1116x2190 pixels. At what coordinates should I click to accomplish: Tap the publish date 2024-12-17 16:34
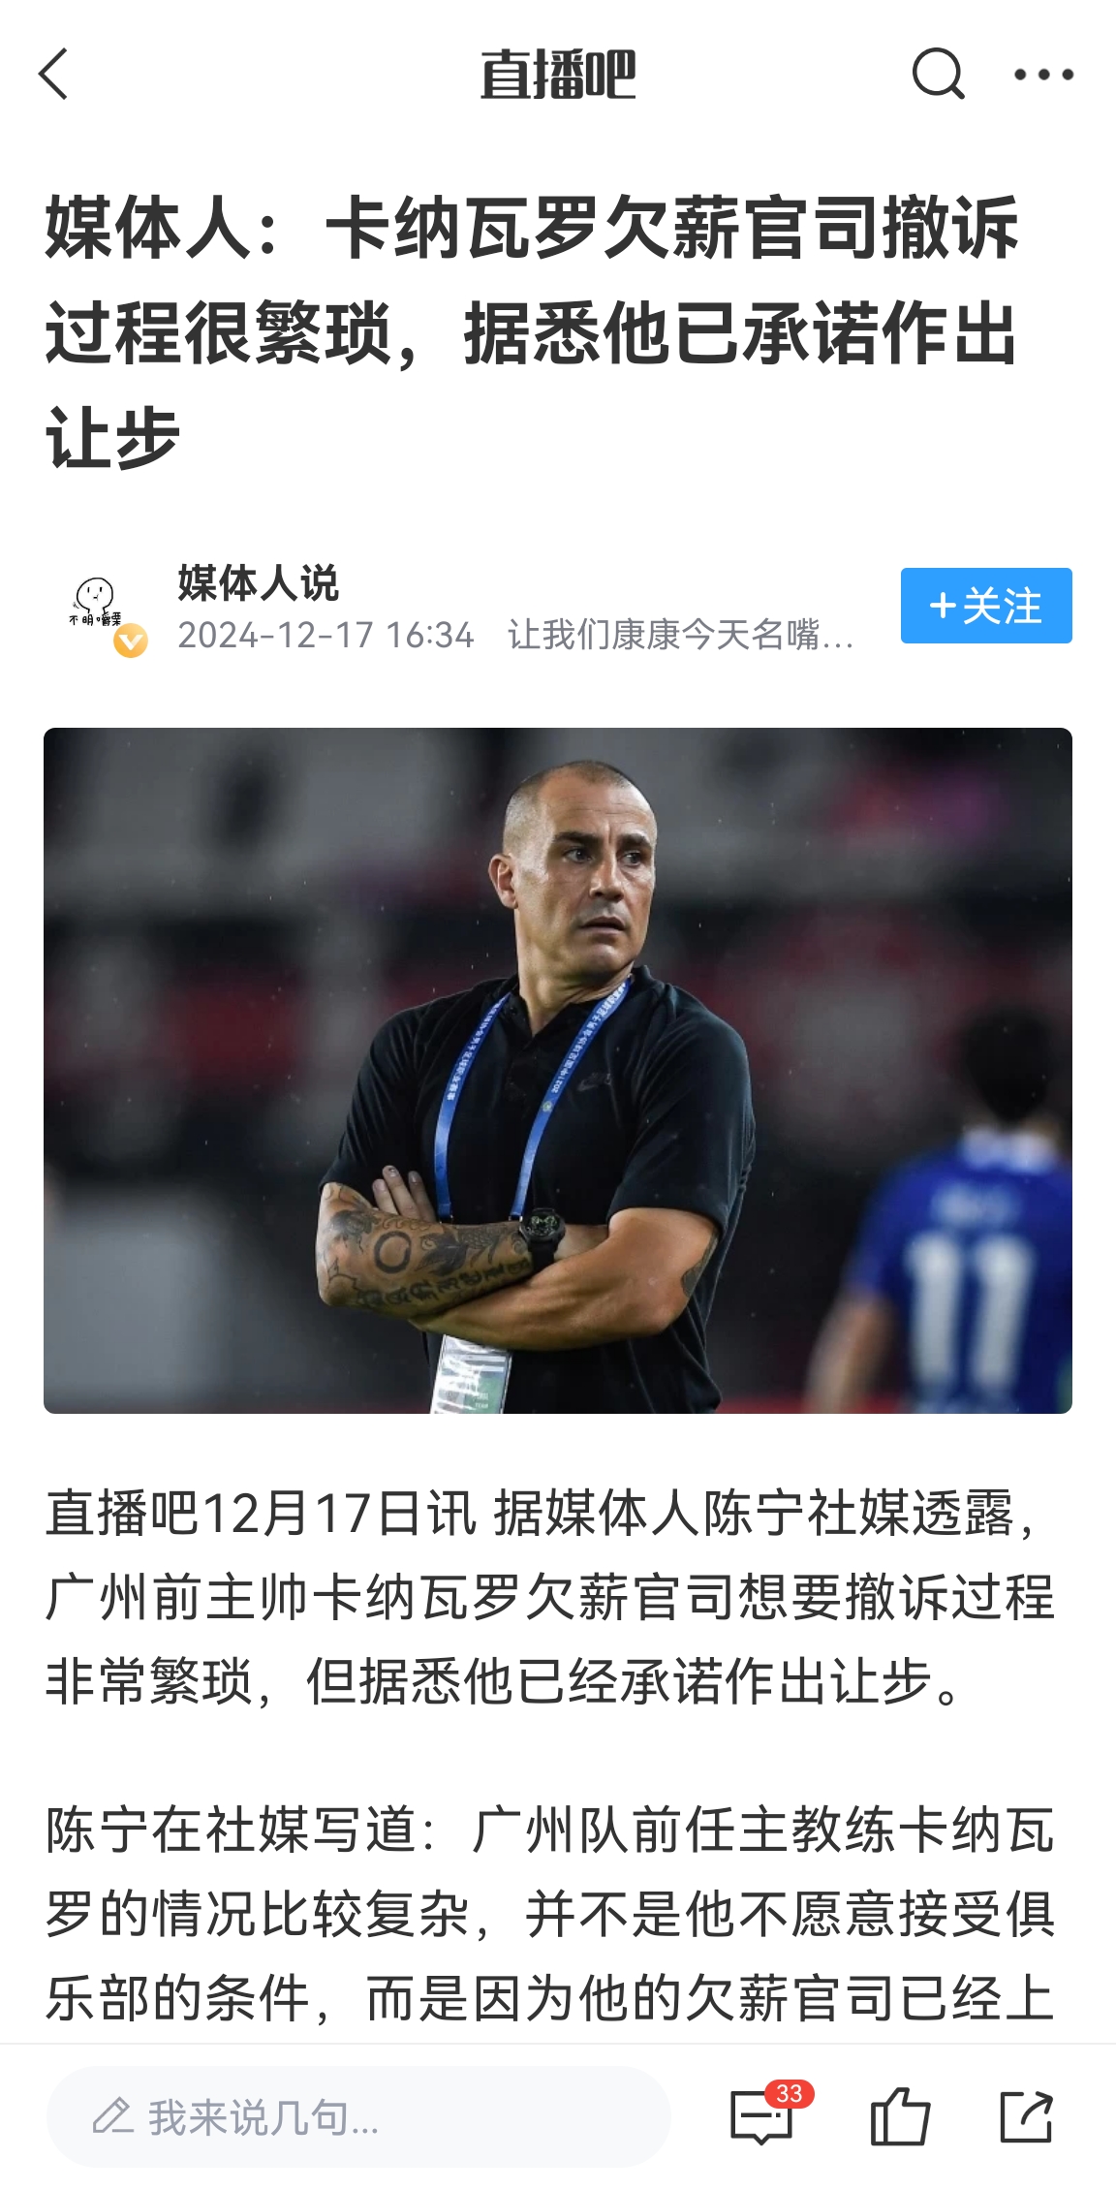[325, 636]
